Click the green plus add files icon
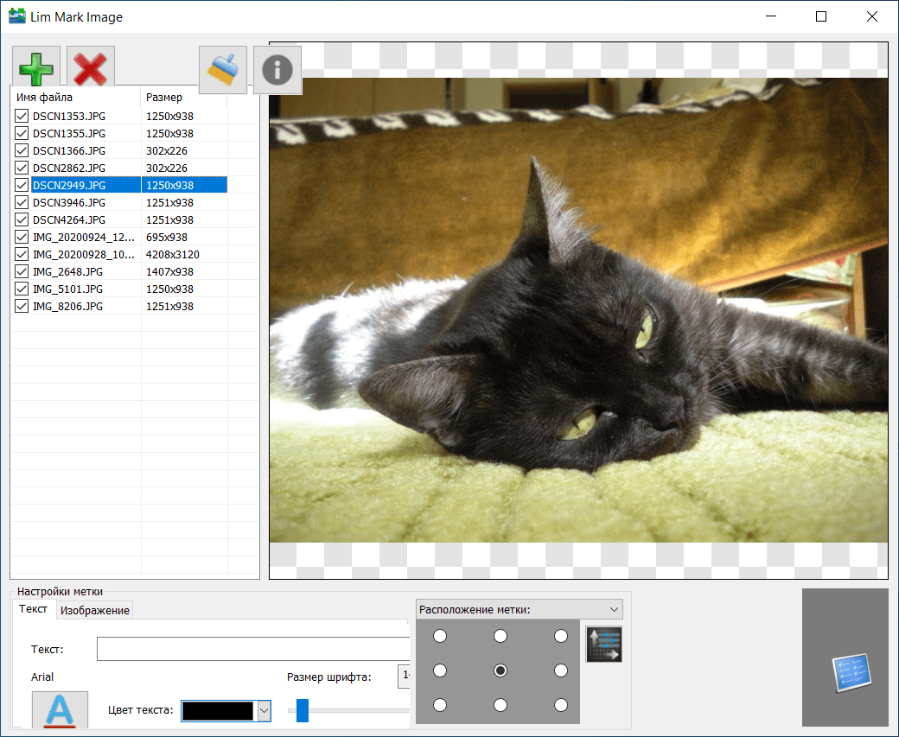899x737 pixels. pos(36,69)
